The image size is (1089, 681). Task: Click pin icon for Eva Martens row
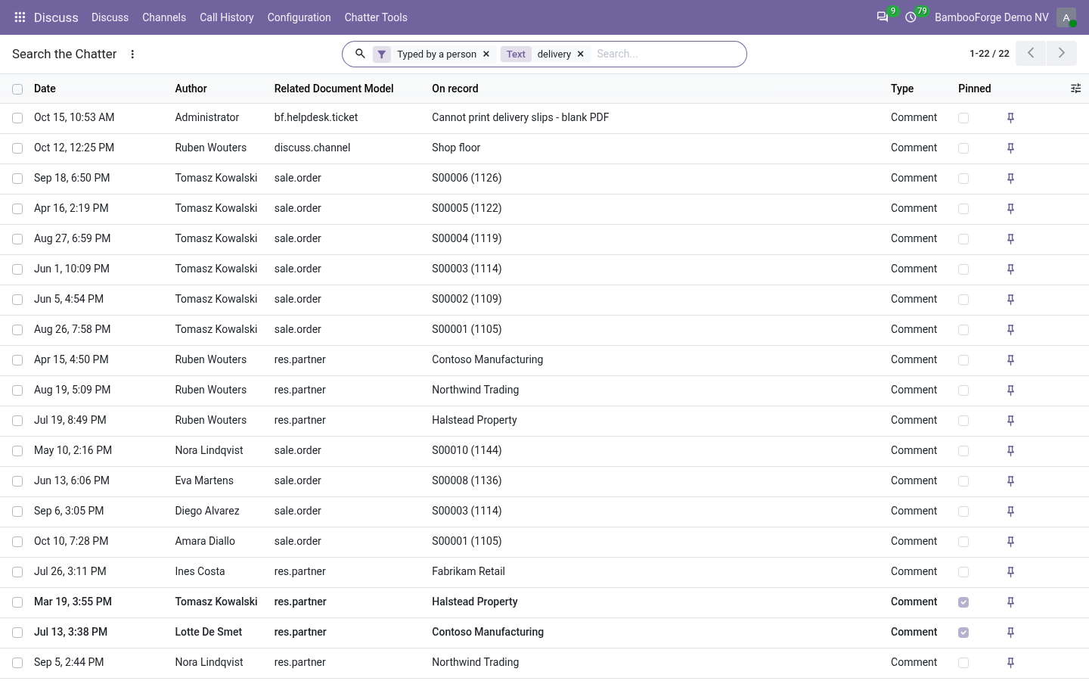[x=1010, y=481]
